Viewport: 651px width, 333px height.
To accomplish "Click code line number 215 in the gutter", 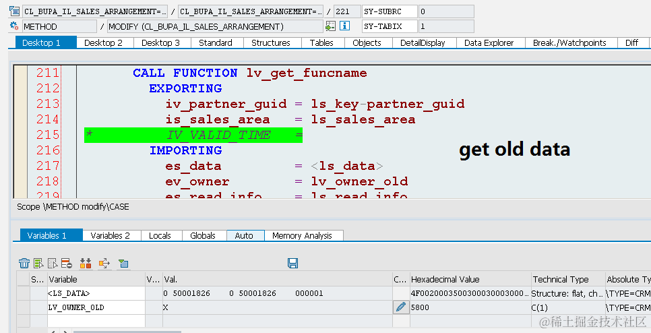I will tap(47, 135).
